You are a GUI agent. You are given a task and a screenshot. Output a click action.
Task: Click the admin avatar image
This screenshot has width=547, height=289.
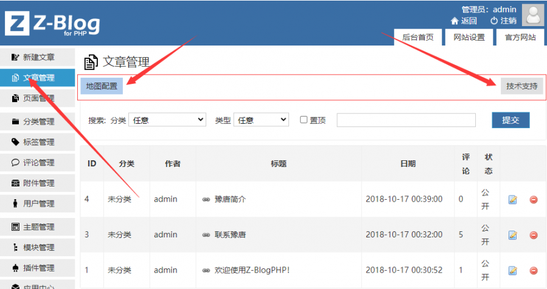tap(533, 15)
